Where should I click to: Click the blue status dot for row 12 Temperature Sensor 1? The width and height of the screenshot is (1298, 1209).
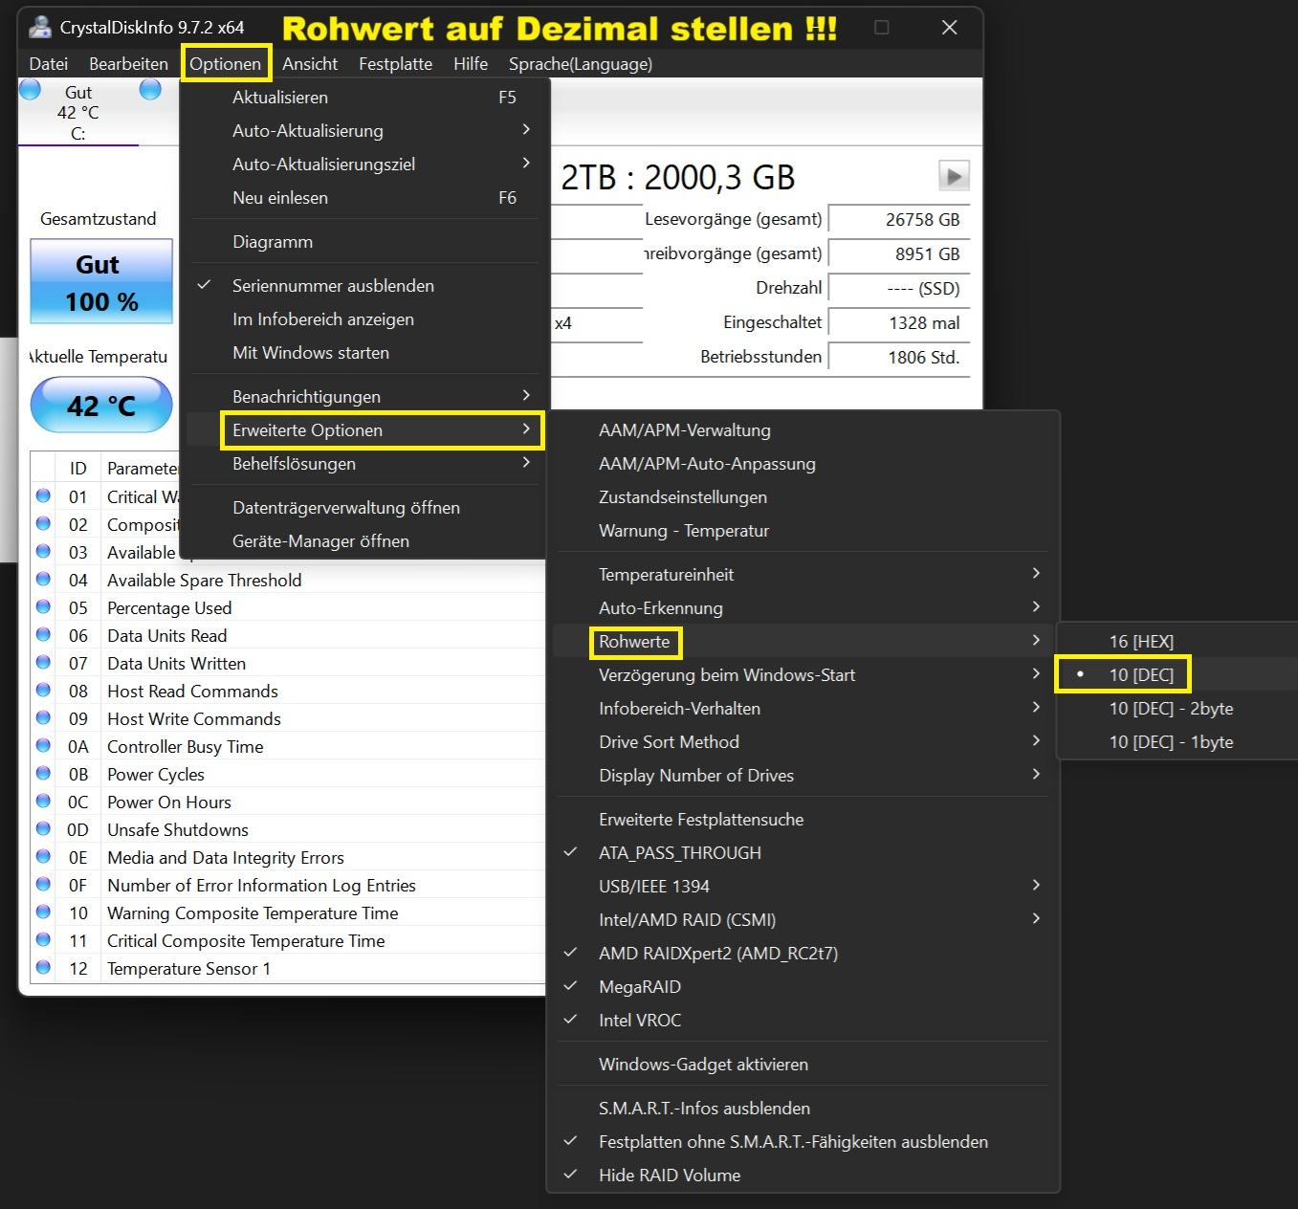click(x=43, y=968)
